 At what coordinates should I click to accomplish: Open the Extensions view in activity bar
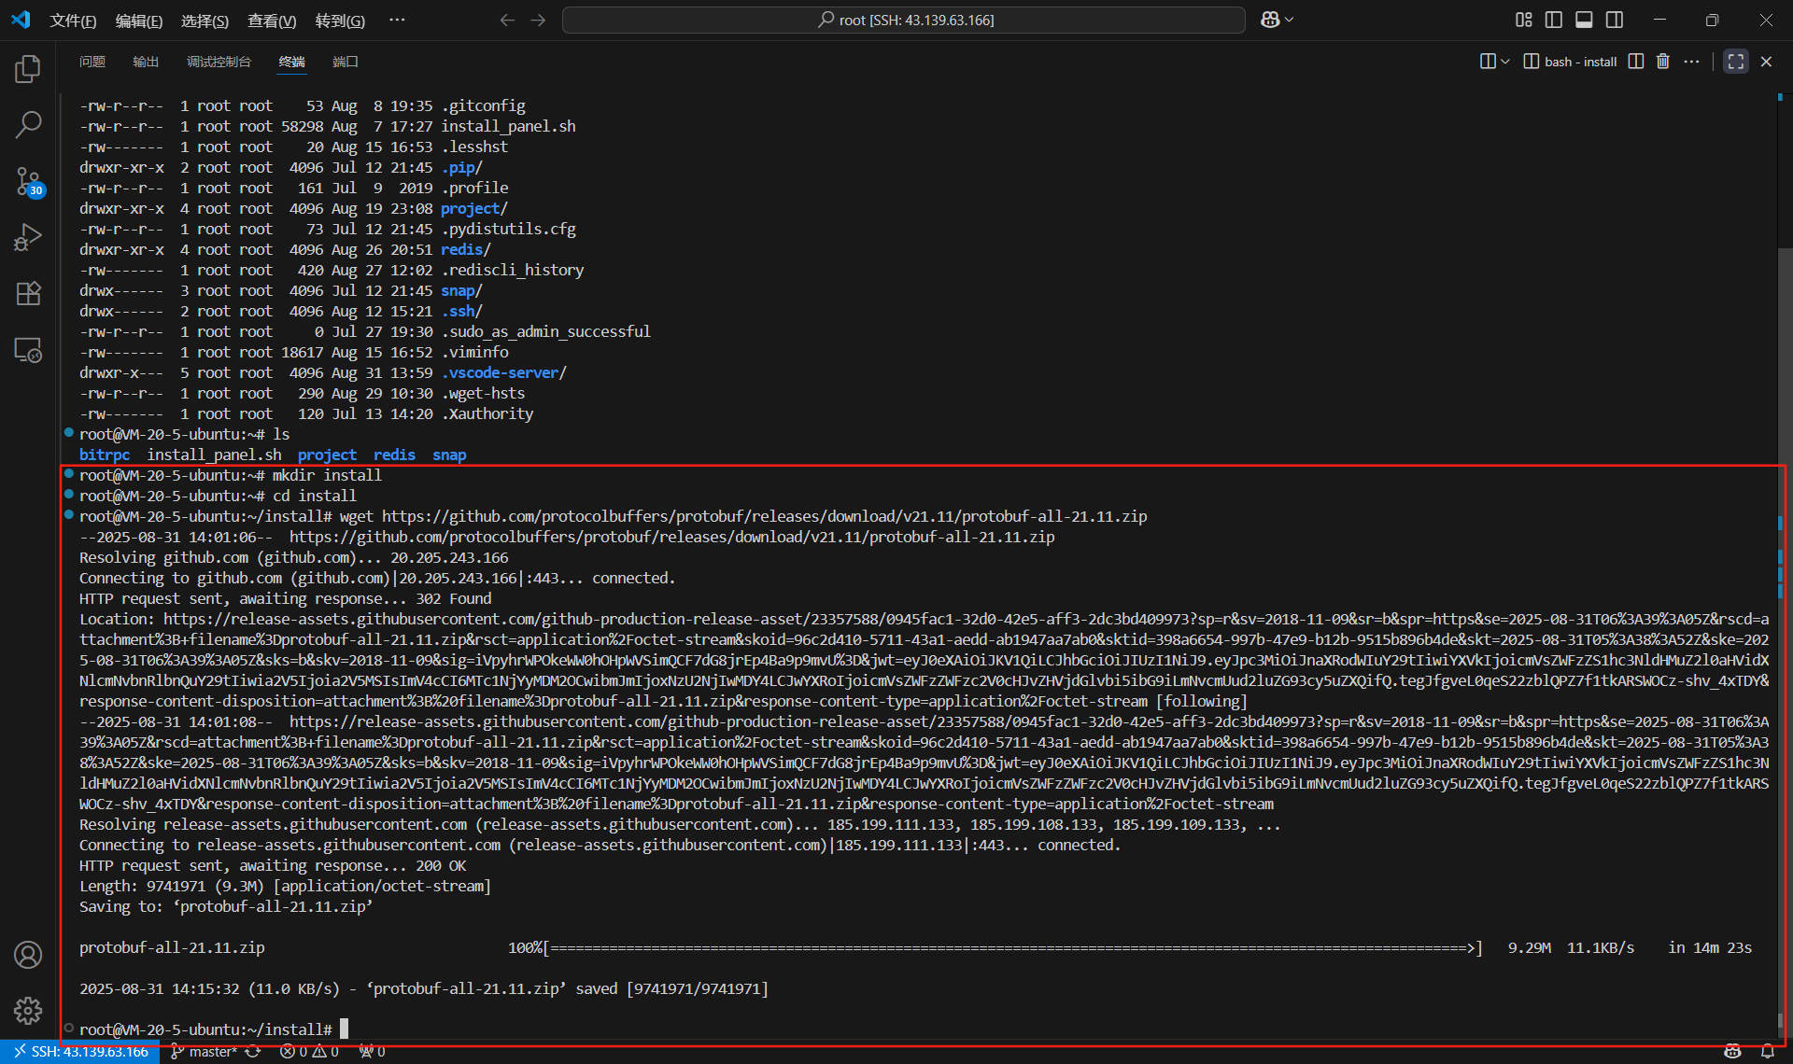click(x=28, y=293)
